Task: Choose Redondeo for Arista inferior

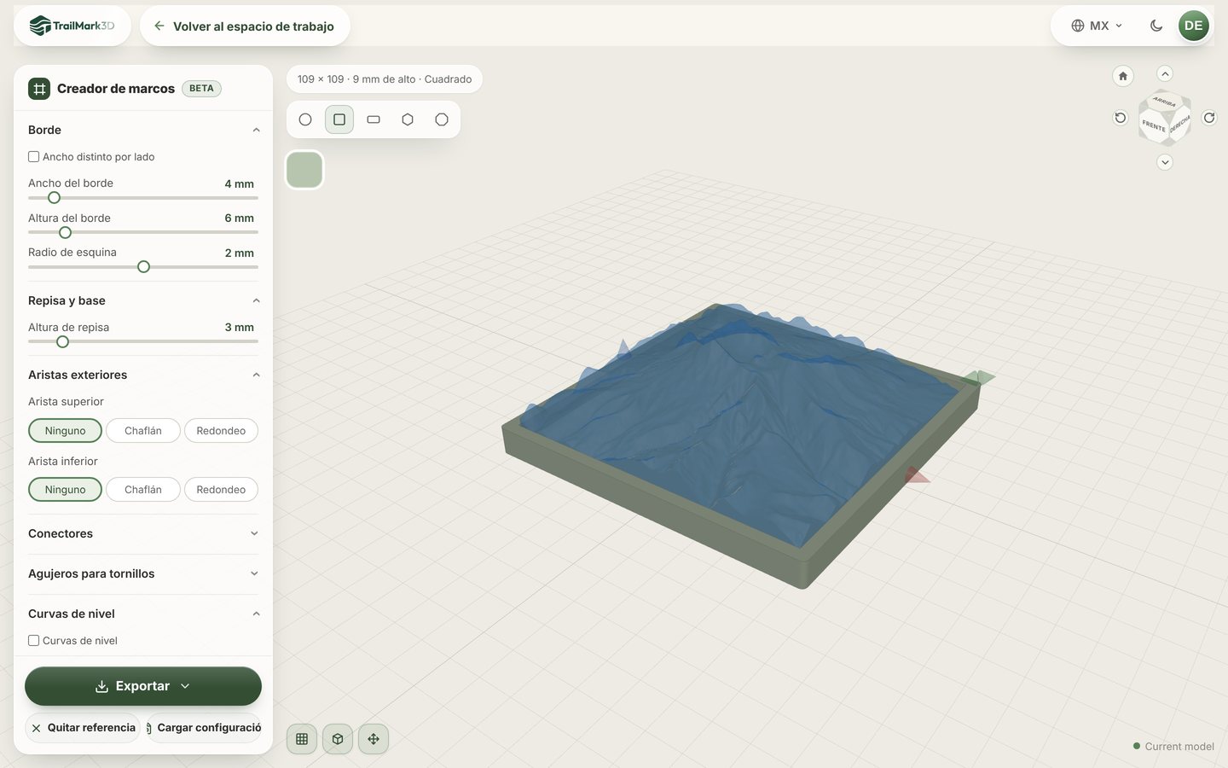Action: coord(221,490)
